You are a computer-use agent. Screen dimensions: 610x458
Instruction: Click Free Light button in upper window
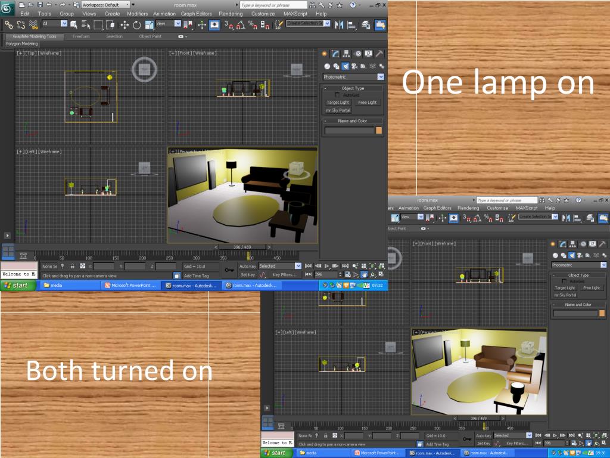(367, 103)
